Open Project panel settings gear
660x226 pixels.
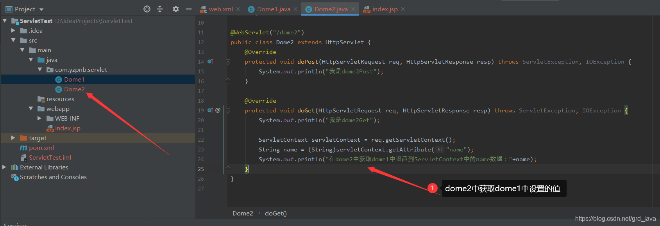click(x=176, y=9)
